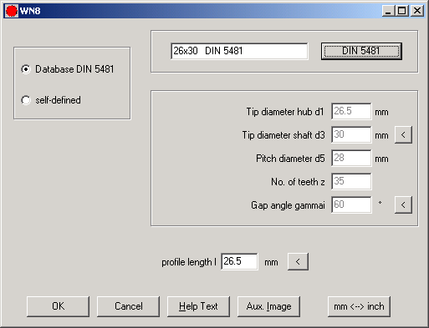The height and width of the screenshot is (328, 429).
Task: Click the arrow button beside tip diameter shaft d3
Action: point(403,135)
